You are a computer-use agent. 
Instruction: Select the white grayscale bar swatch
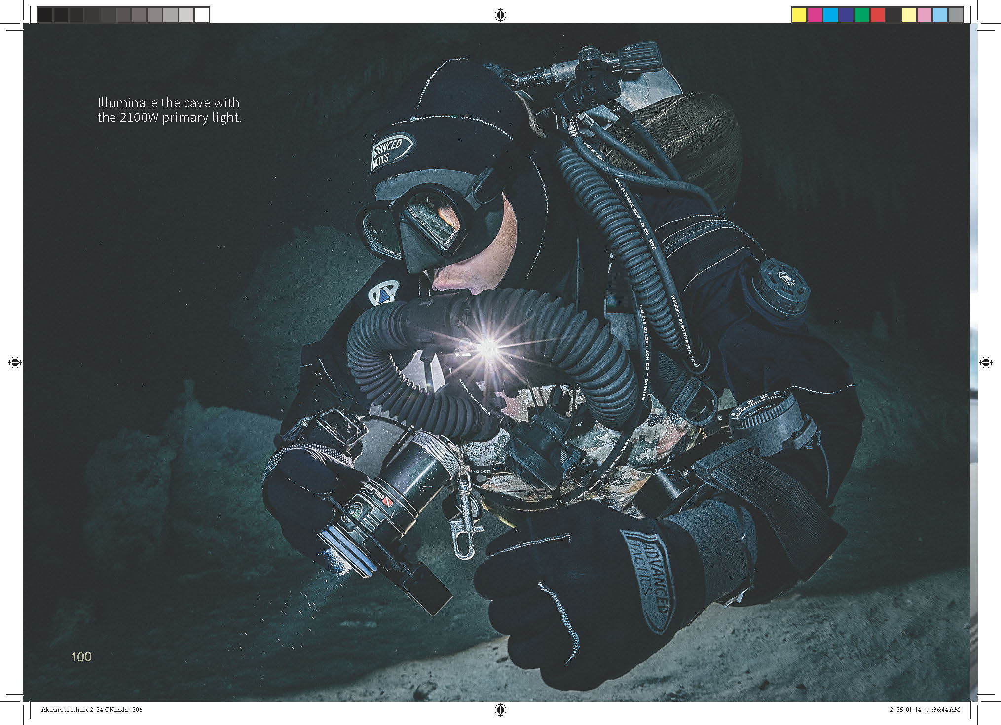(201, 15)
